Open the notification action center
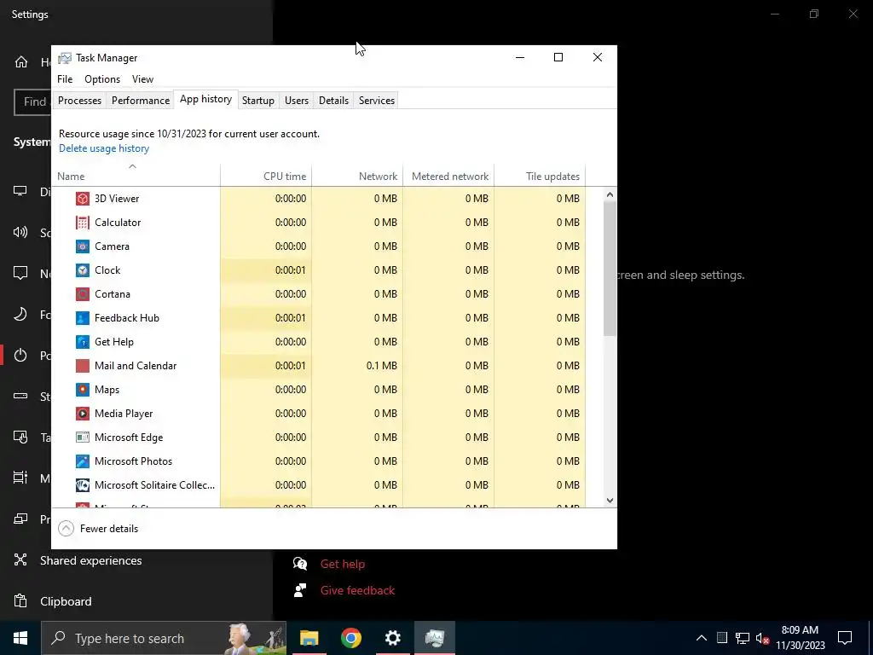The width and height of the screenshot is (873, 655). [x=845, y=638]
